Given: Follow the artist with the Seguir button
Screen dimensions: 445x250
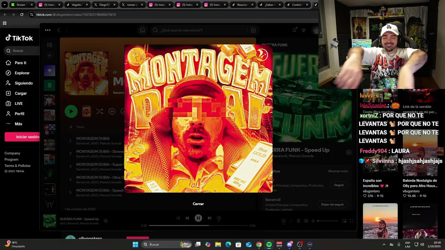Looking at the screenshot, I should click(339, 185).
